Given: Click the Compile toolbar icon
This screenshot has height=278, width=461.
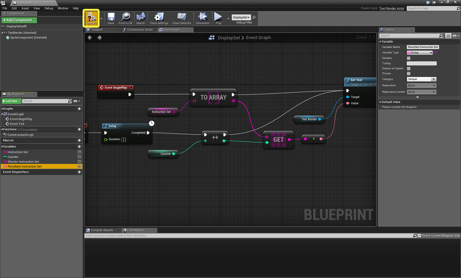Looking at the screenshot, I should coord(91,18).
